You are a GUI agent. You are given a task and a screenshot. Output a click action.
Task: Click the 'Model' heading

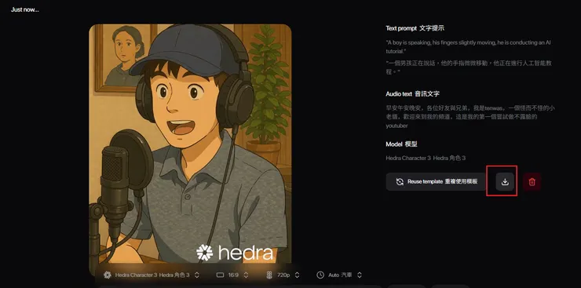pos(402,144)
